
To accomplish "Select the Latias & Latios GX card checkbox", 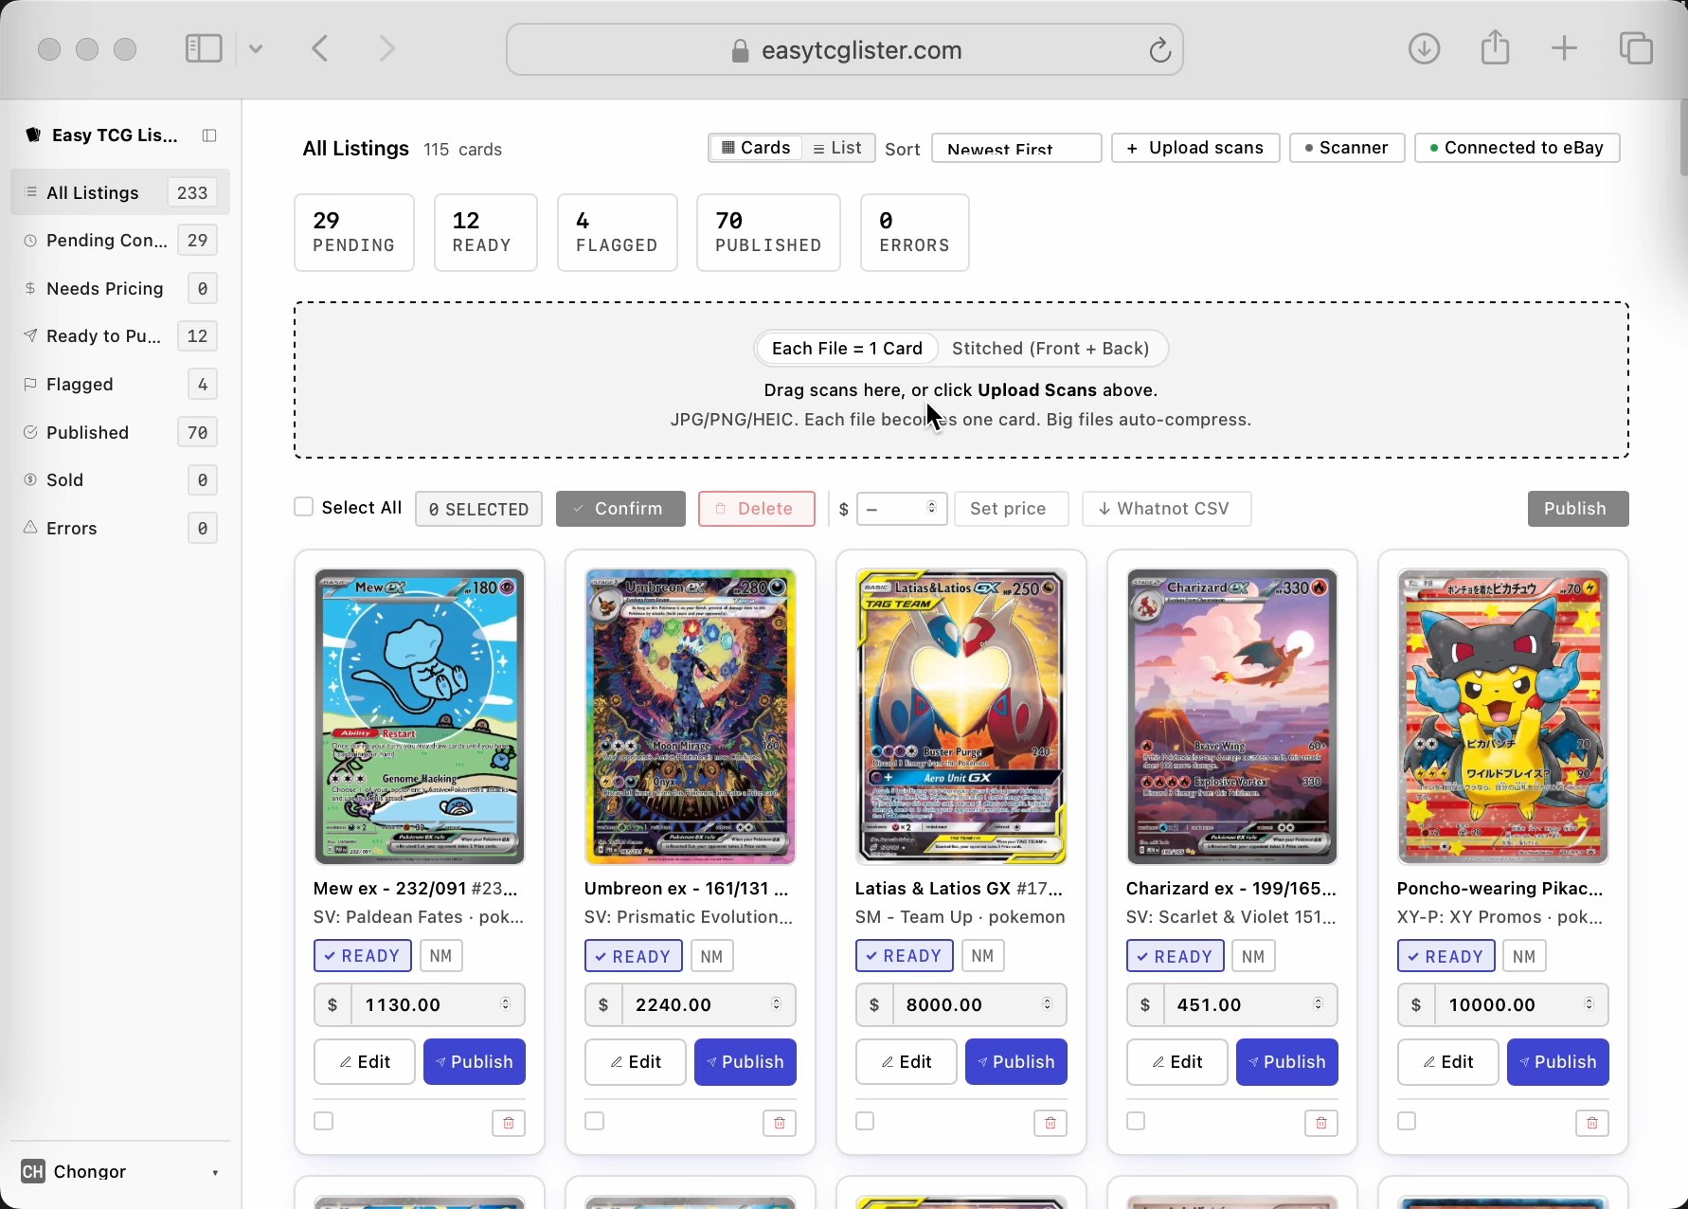I will (x=865, y=1121).
